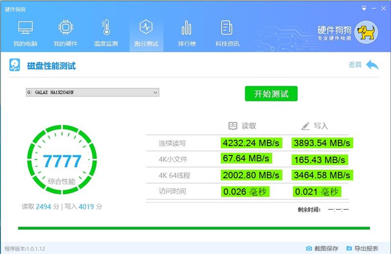This screenshot has height=254, width=391.
Task: Open the 排行榜 bar chart icon
Action: [x=187, y=27]
